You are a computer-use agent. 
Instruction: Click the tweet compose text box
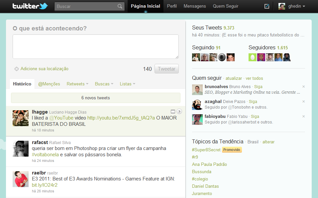(96, 47)
